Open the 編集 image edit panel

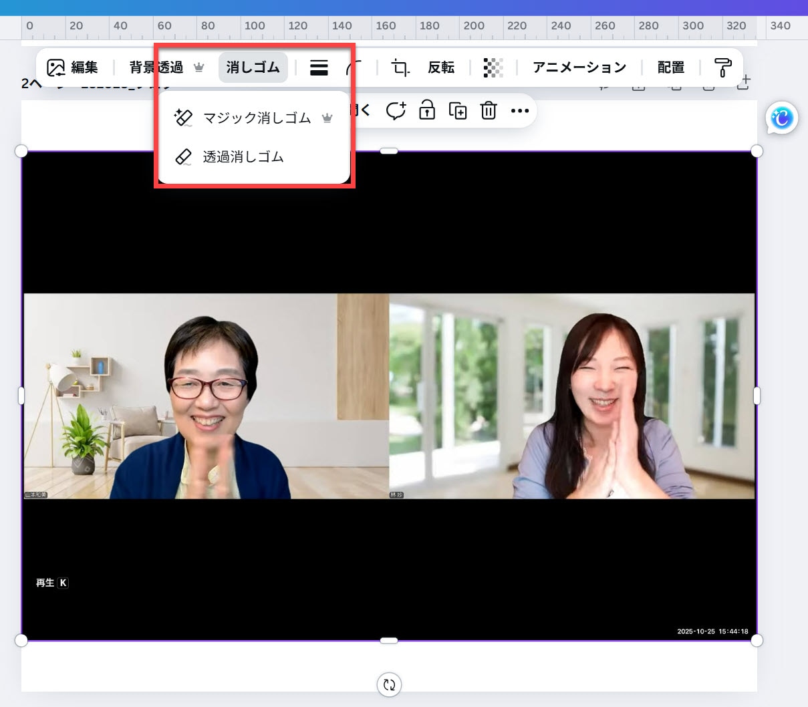pos(72,67)
